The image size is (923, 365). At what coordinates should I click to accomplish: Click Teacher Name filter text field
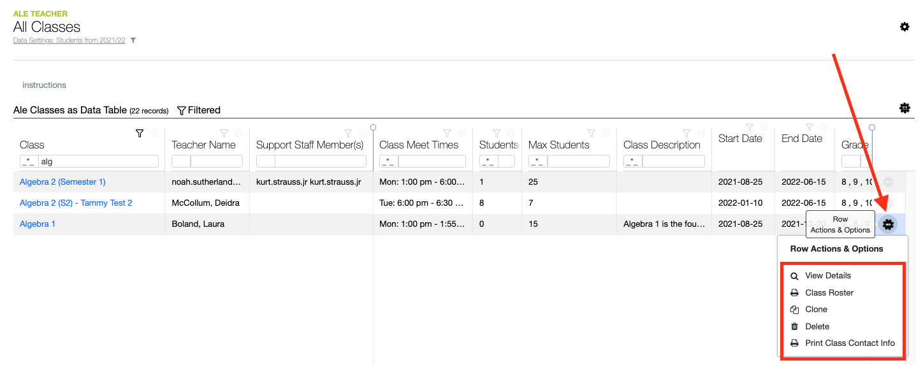pos(217,161)
